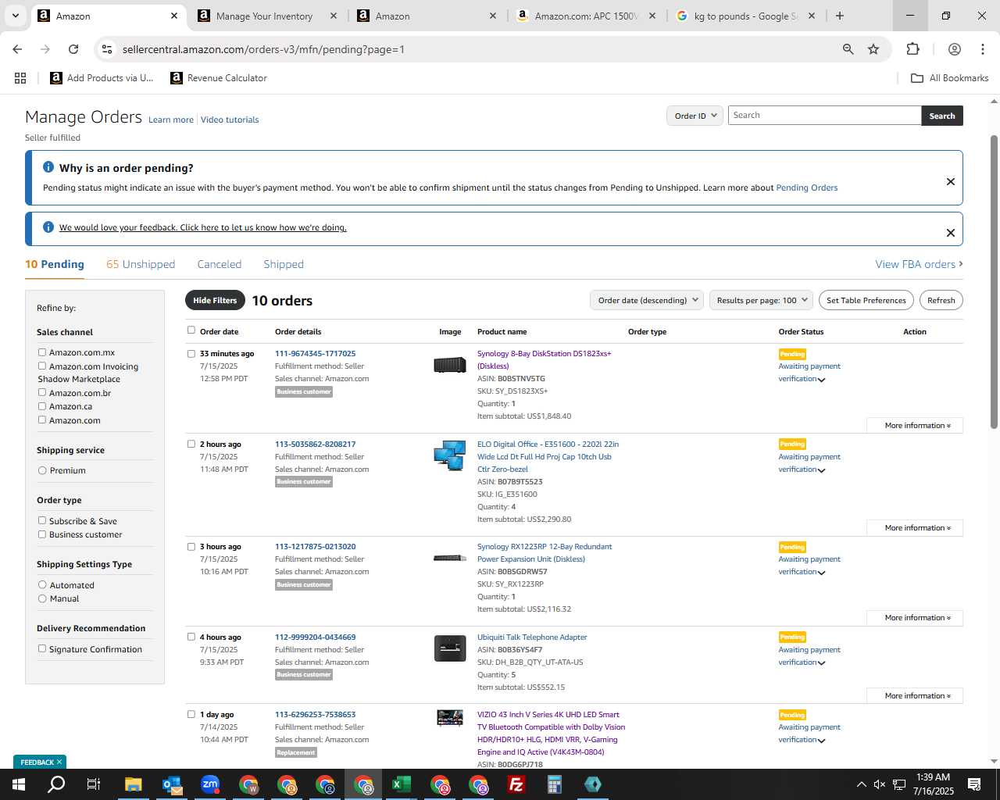Switch to the Amazon.com: APC 1500V browser tab
Screen dimensions: 1000x800
tap(586, 16)
